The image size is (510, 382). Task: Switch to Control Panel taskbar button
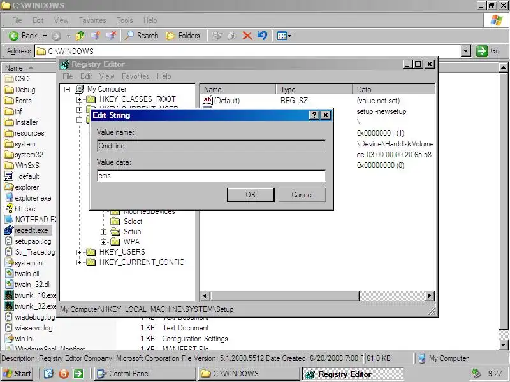pos(145,374)
